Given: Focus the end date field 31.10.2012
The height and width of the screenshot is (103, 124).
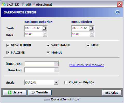Looking at the screenshot, I should click(x=80, y=28).
